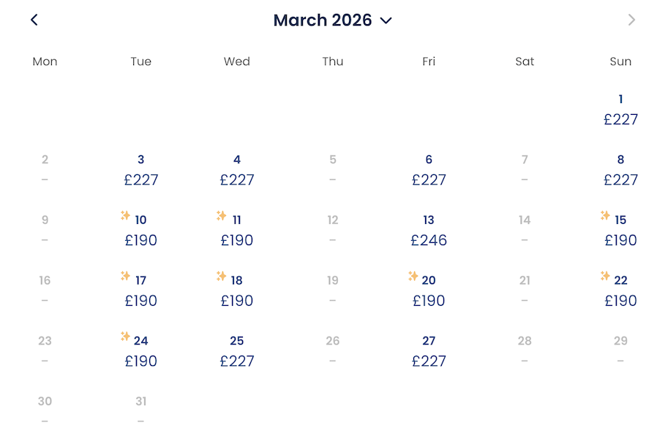This screenshot has height=439, width=665.
Task: Choose Friday March 6 date
Action: point(429,170)
